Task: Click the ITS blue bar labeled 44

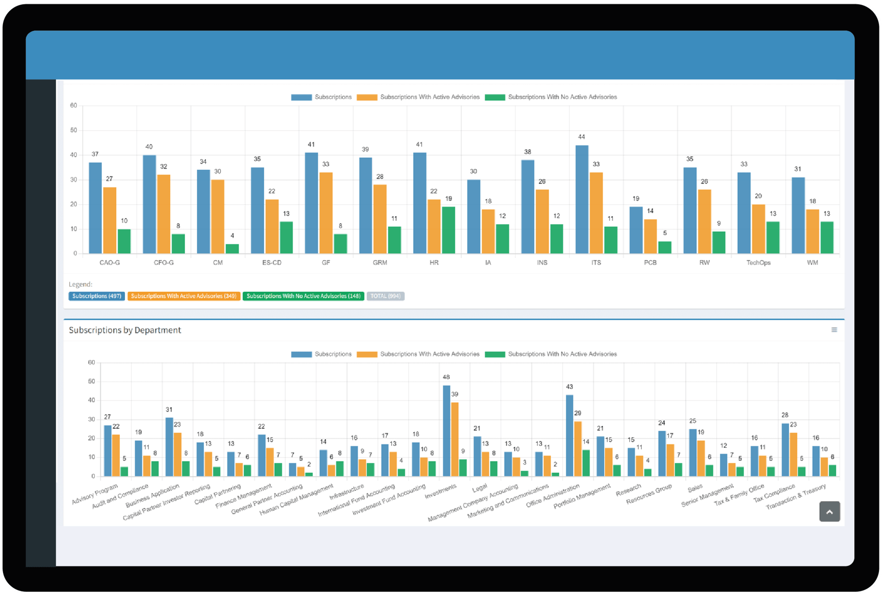Action: (x=582, y=199)
